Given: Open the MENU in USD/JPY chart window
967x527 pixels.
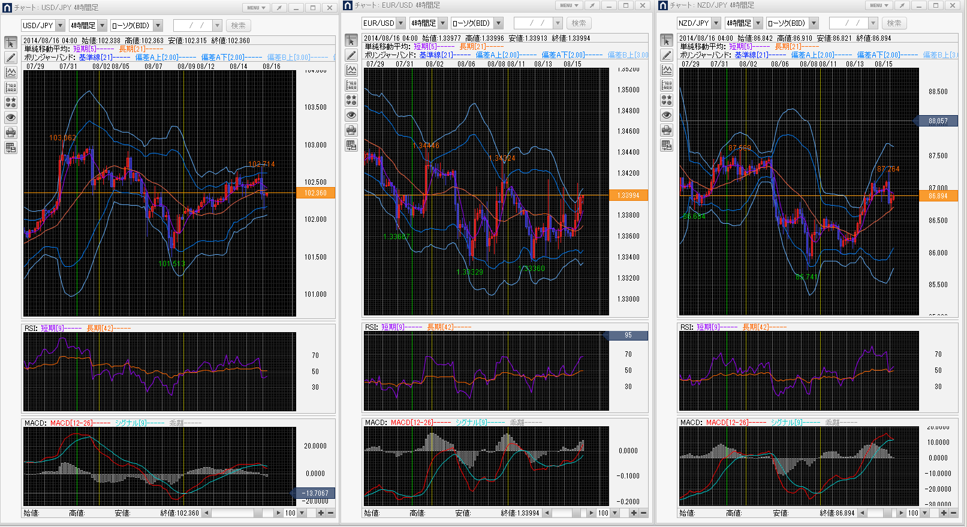Looking at the screenshot, I should point(256,8).
